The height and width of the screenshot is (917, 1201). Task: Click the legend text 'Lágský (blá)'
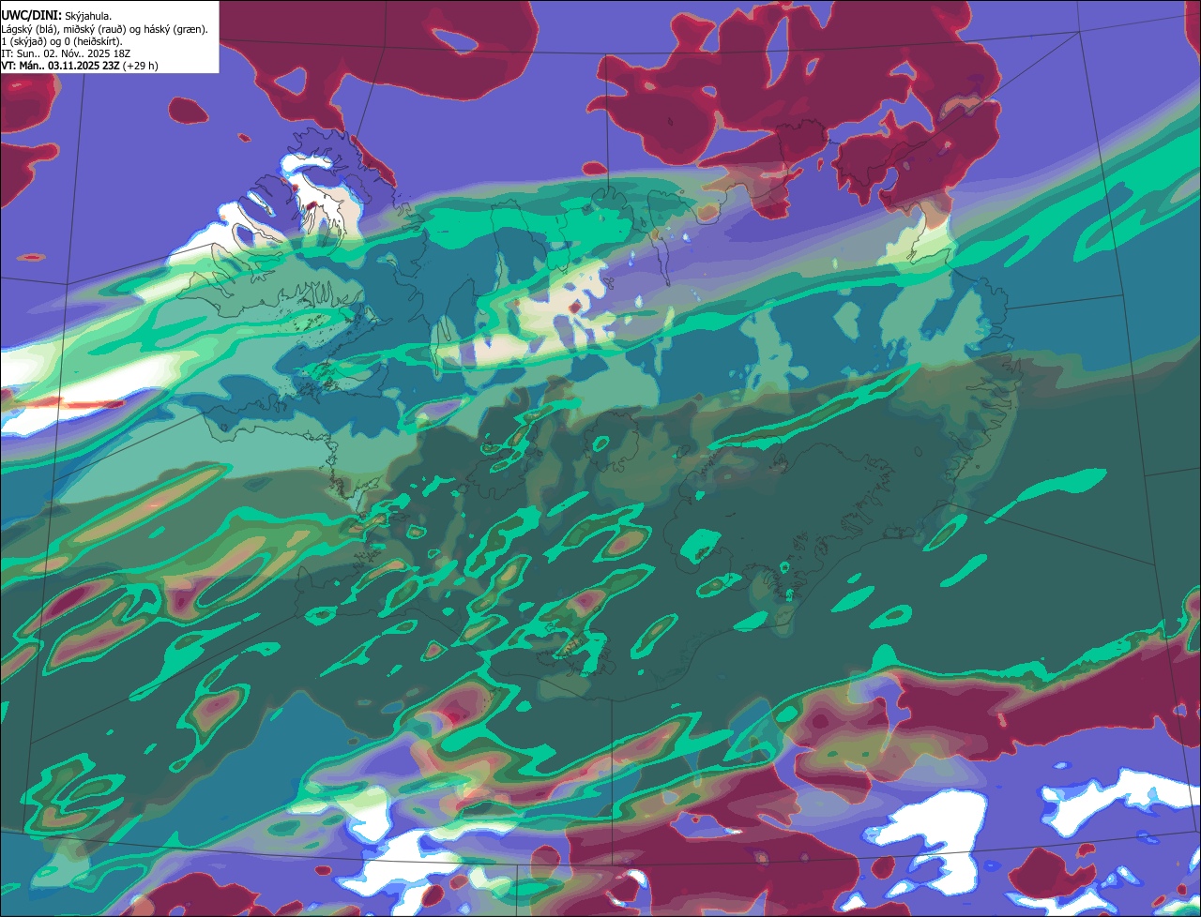pyautogui.click(x=29, y=29)
